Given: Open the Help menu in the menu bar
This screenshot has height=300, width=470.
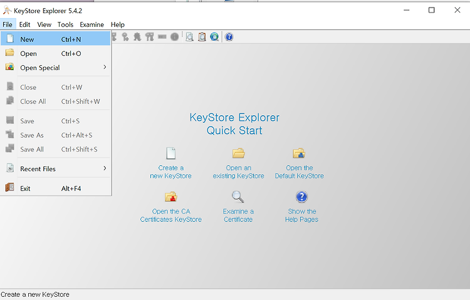Looking at the screenshot, I should point(118,24).
